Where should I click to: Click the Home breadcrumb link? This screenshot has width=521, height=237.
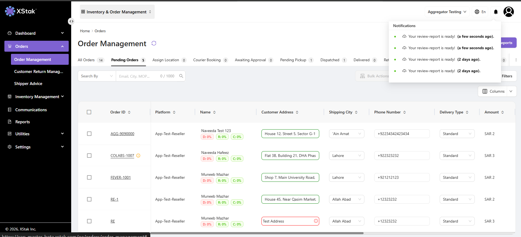[x=85, y=31]
